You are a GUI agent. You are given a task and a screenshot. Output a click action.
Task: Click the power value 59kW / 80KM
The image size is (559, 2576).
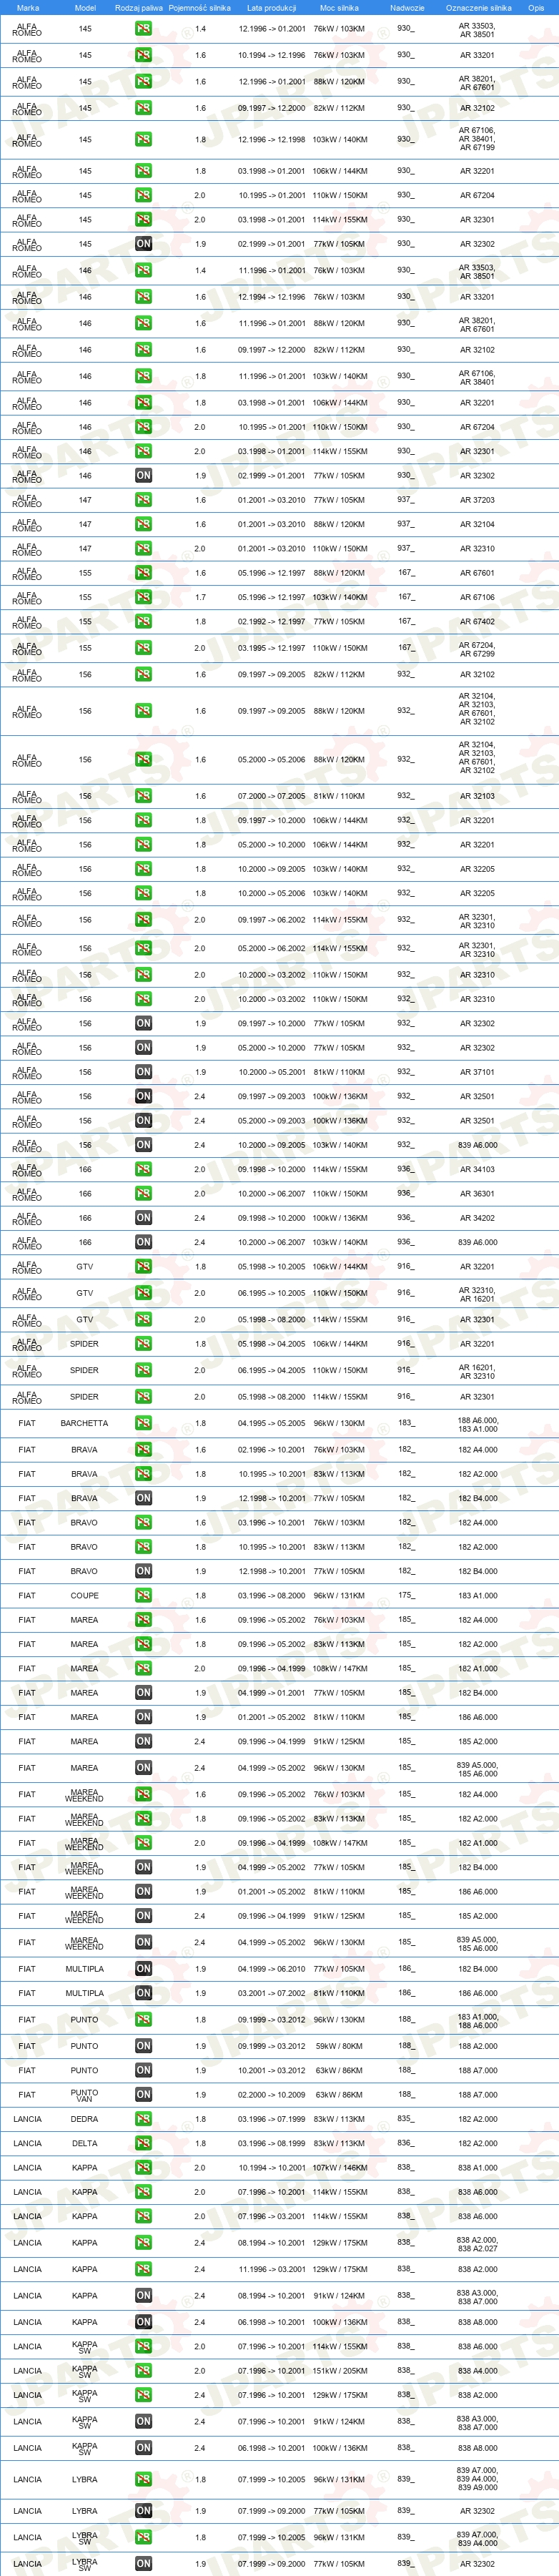(340, 2046)
